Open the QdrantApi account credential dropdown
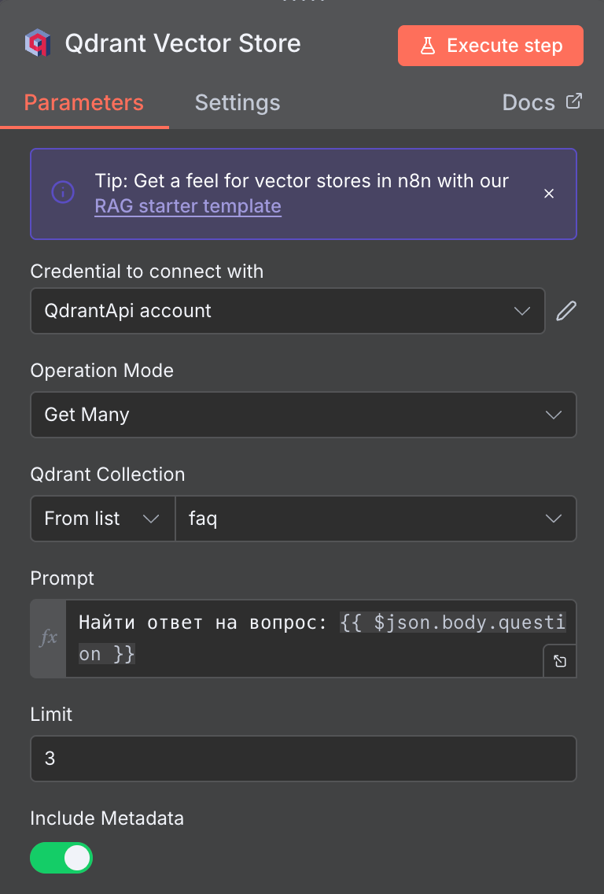Image resolution: width=604 pixels, height=894 pixels. pos(287,311)
